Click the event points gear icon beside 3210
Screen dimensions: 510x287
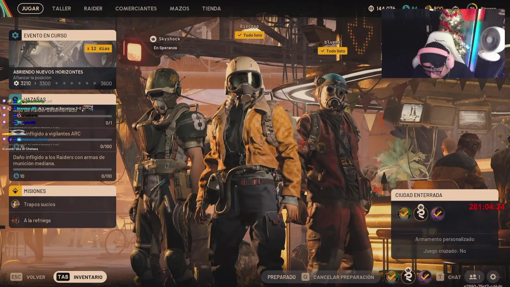[x=16, y=83]
